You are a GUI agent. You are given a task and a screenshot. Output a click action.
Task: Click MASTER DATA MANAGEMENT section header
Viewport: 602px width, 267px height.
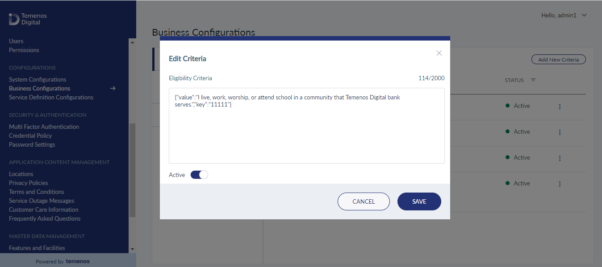pos(47,236)
